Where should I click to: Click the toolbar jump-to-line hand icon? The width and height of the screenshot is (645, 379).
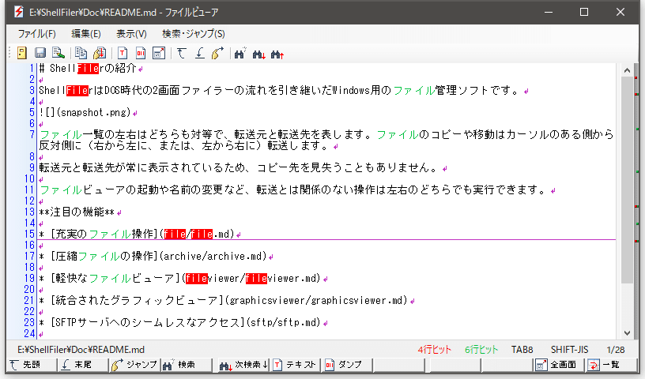(x=217, y=53)
